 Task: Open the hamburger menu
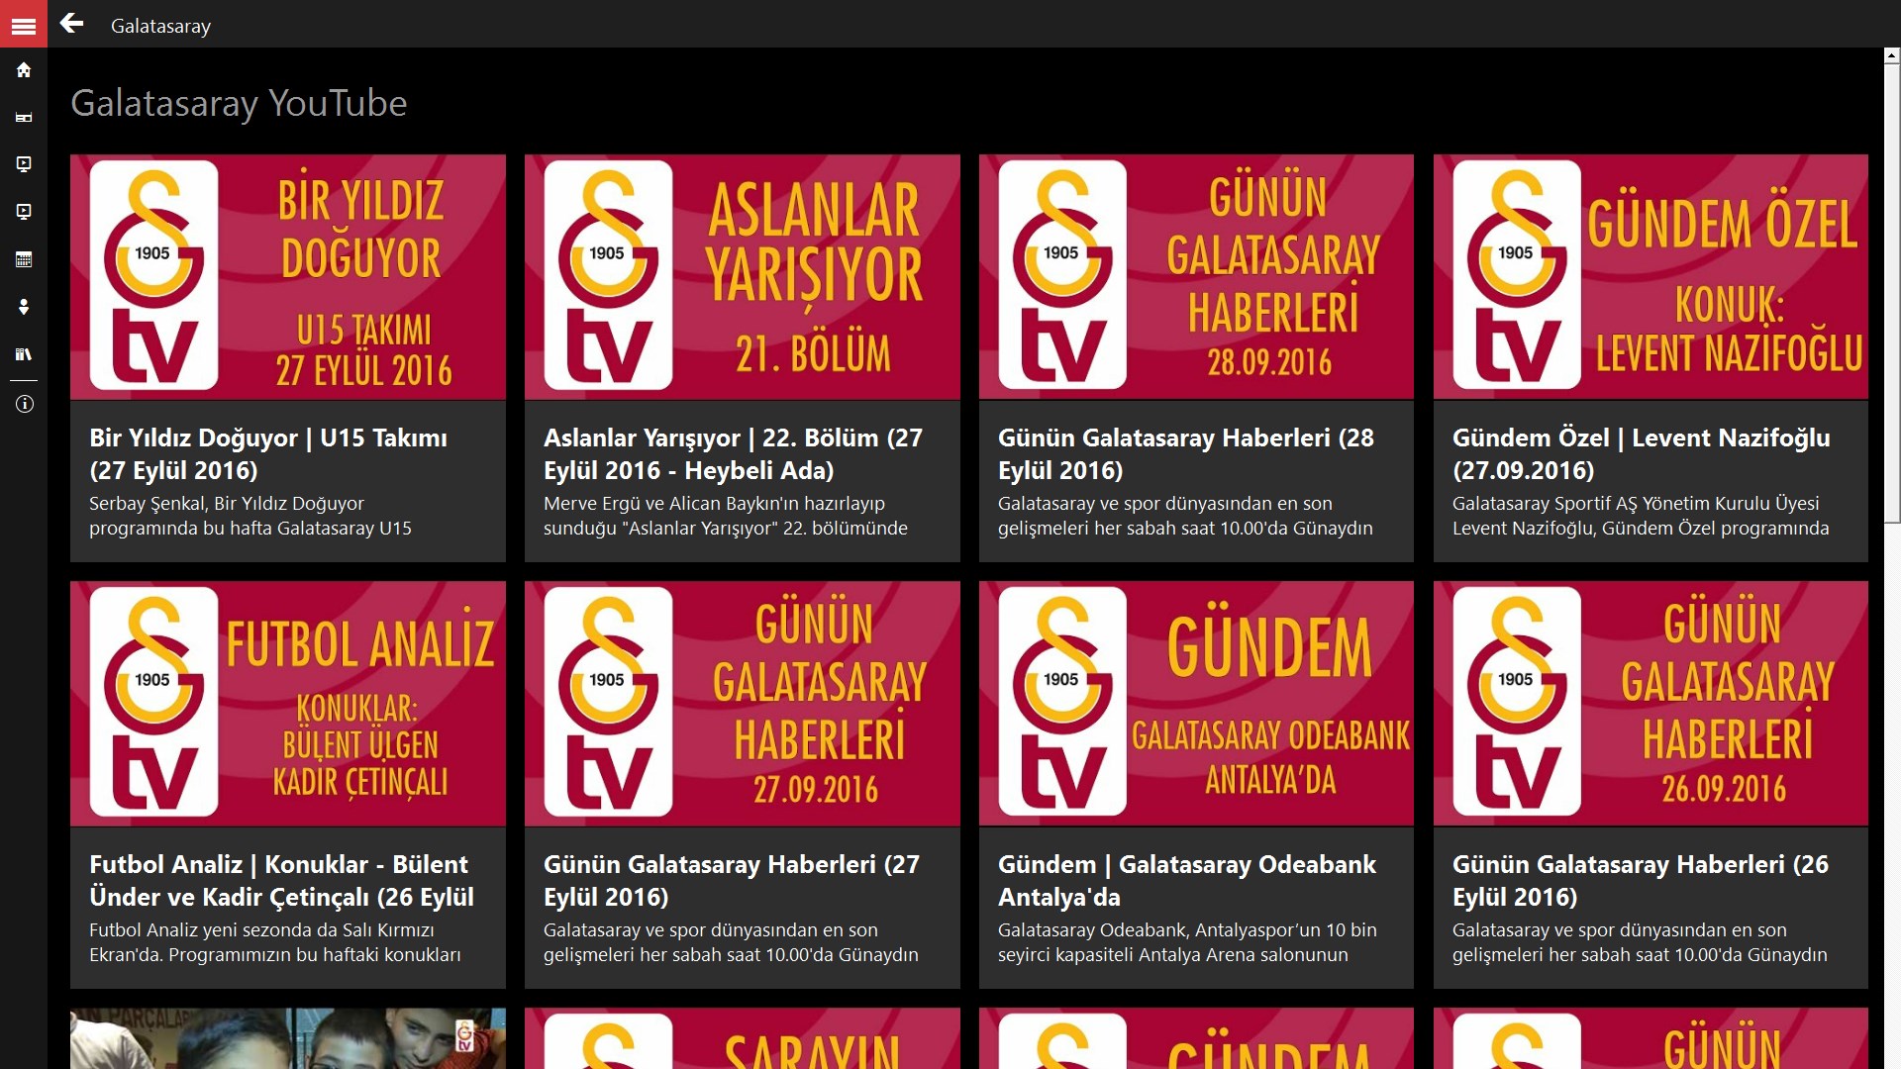[24, 25]
